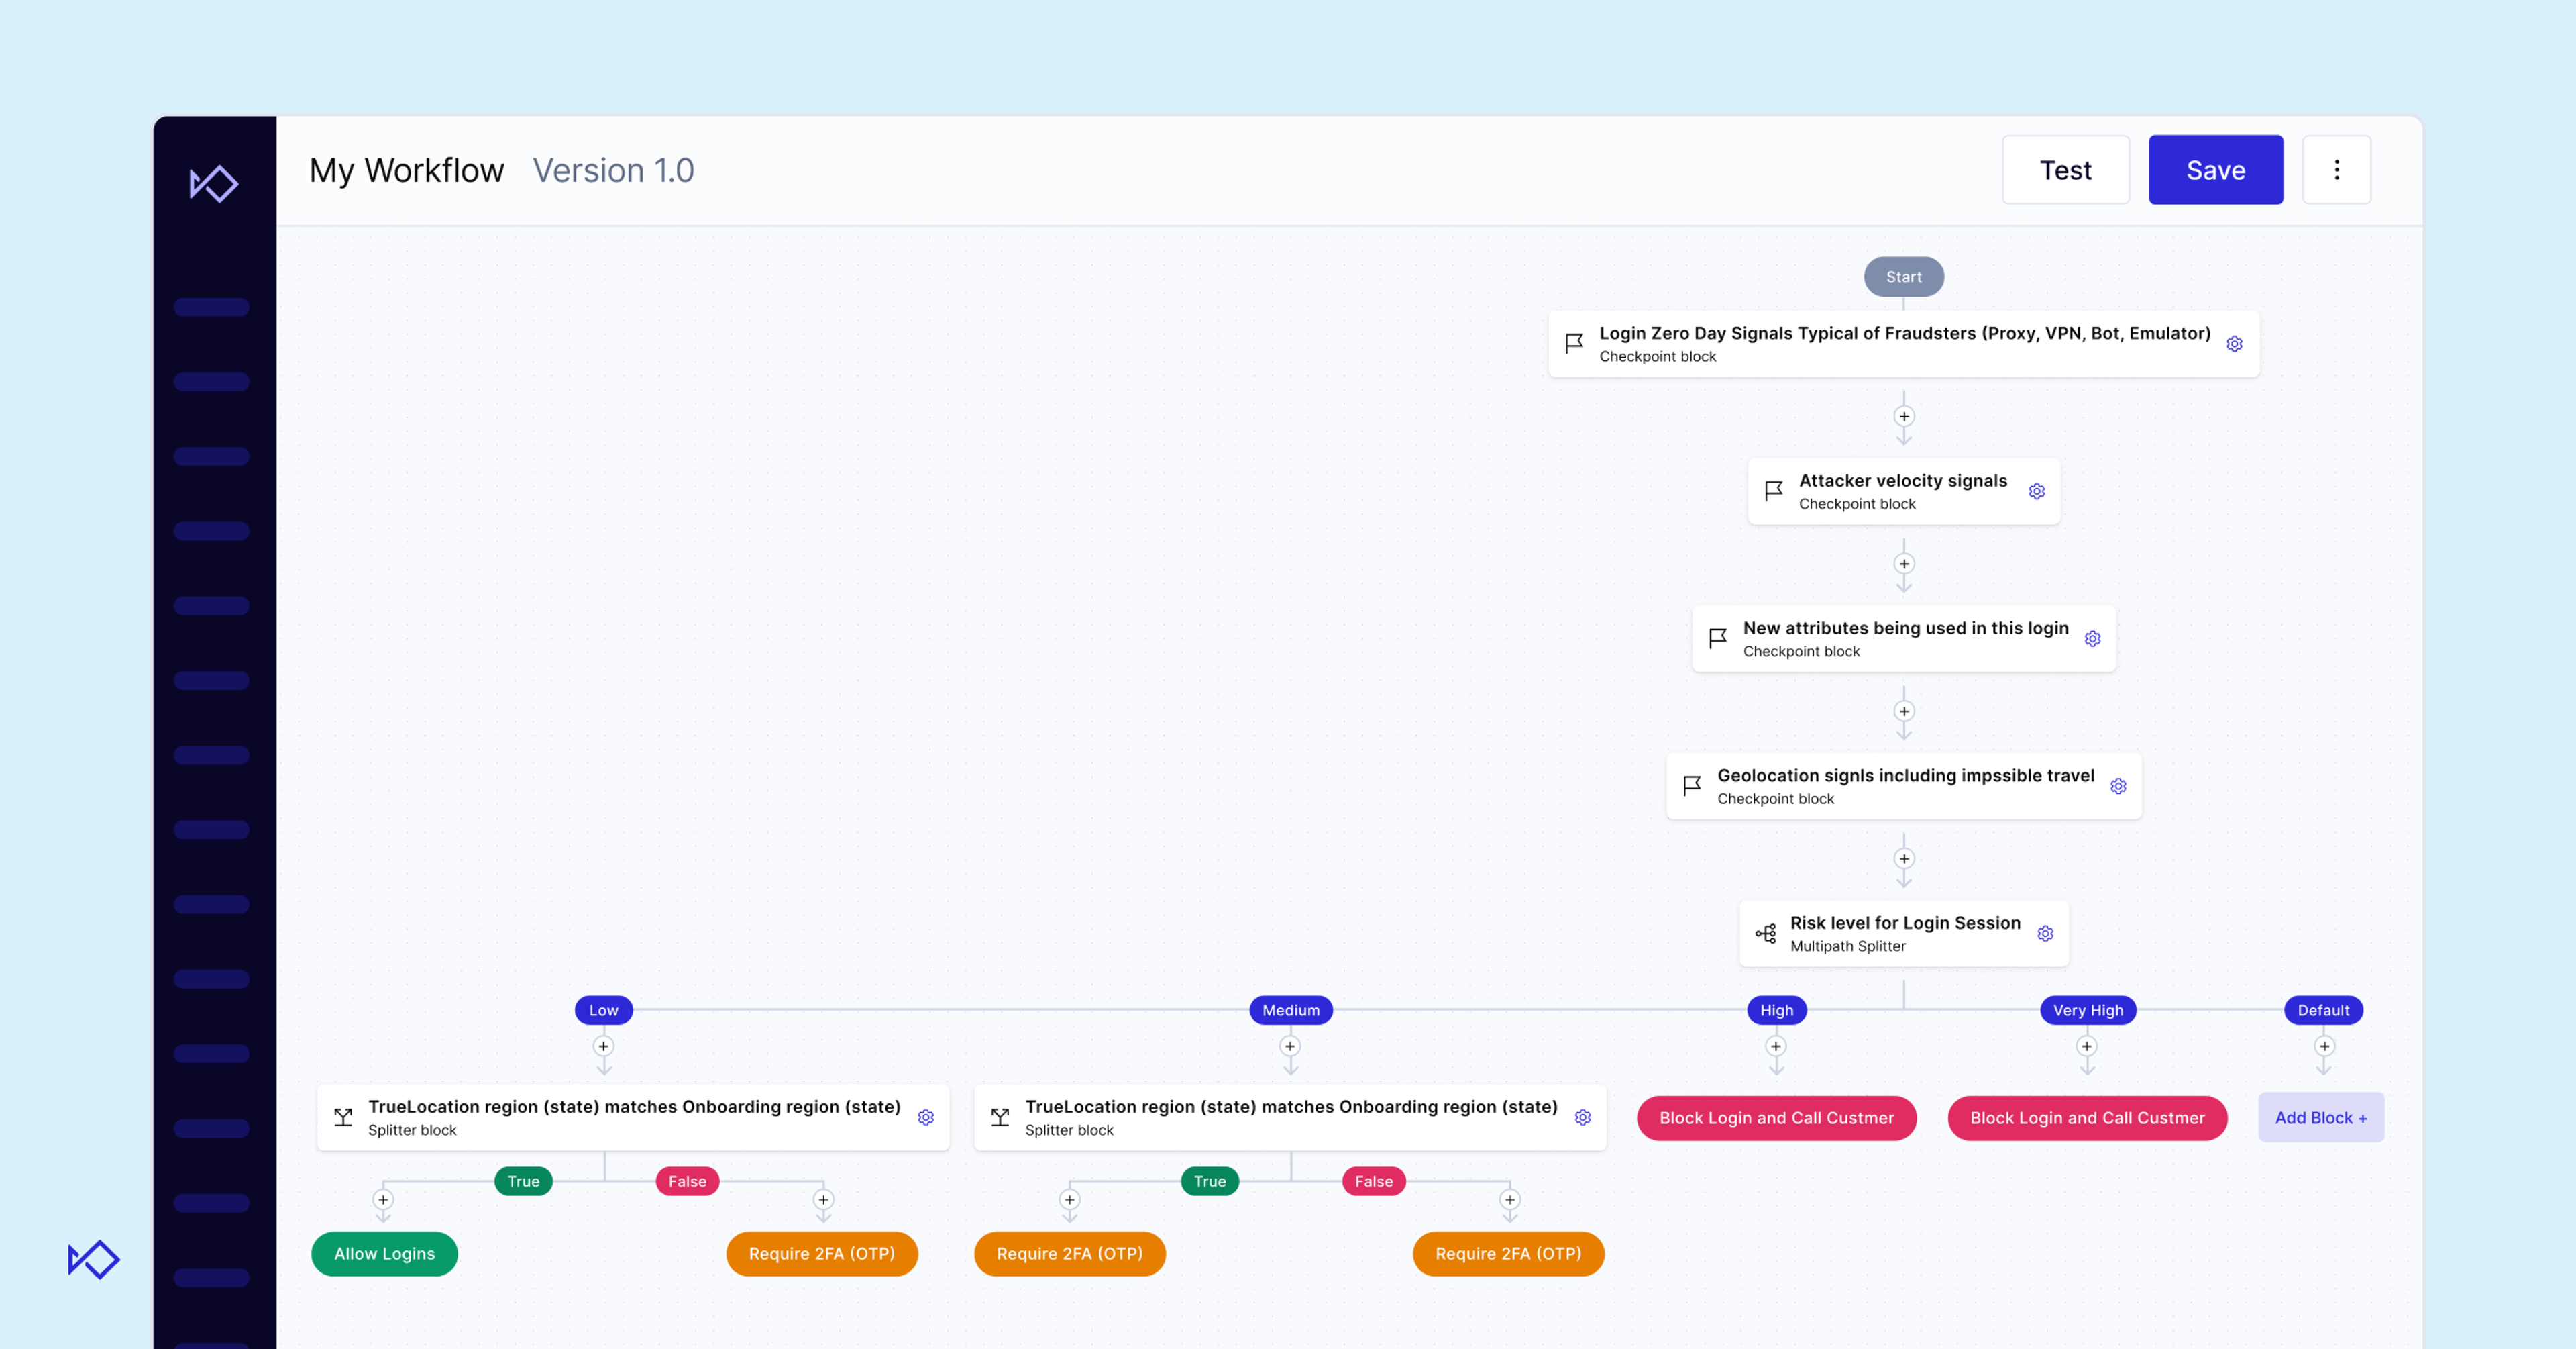This screenshot has width=2576, height=1349.
Task: Select the Very High risk path label
Action: [2087, 1011]
